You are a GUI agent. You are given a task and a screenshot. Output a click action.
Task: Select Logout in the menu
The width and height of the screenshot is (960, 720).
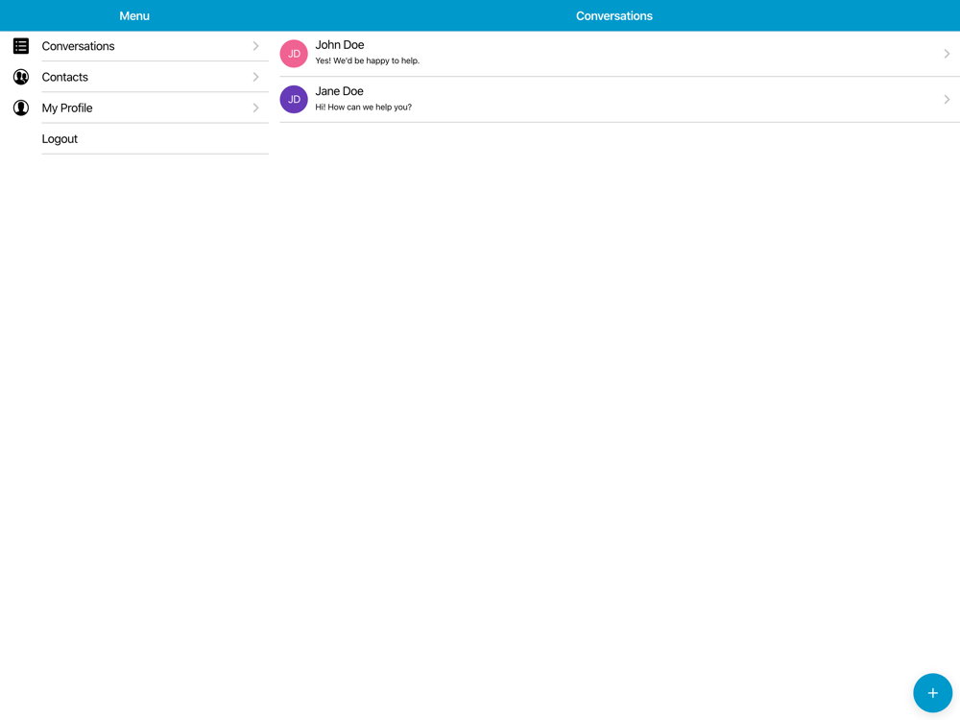point(134,139)
